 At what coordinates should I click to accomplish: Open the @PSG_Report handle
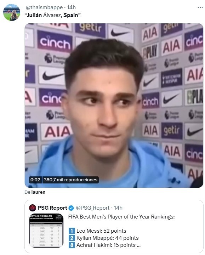(92, 208)
